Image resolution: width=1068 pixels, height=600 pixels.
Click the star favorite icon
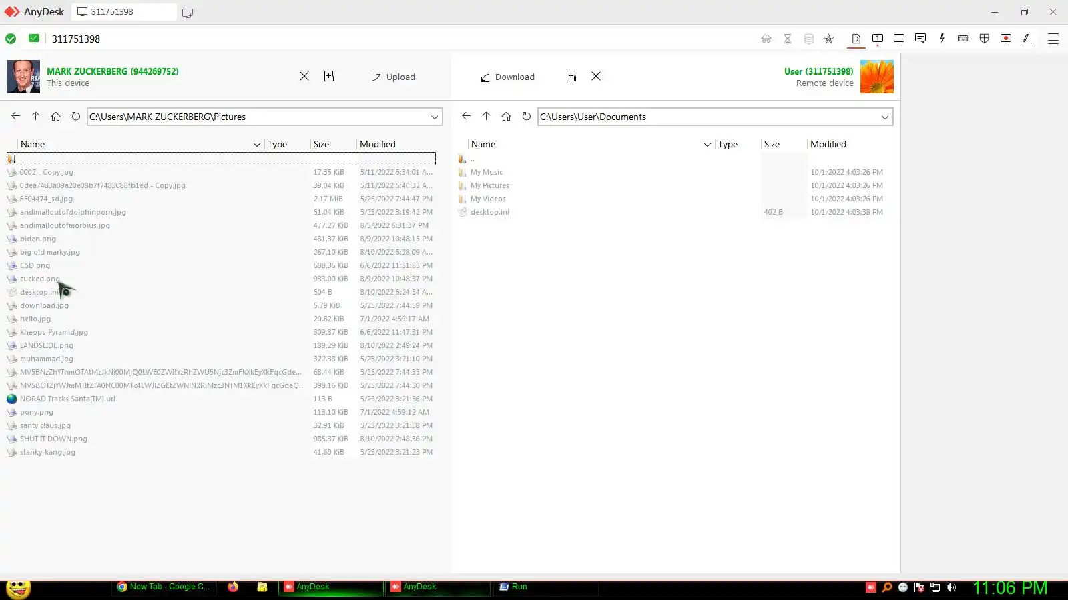coord(829,39)
